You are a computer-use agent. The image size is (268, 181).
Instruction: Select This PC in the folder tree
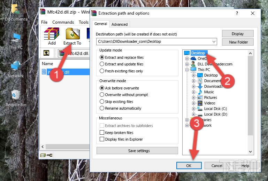[x=204, y=70]
